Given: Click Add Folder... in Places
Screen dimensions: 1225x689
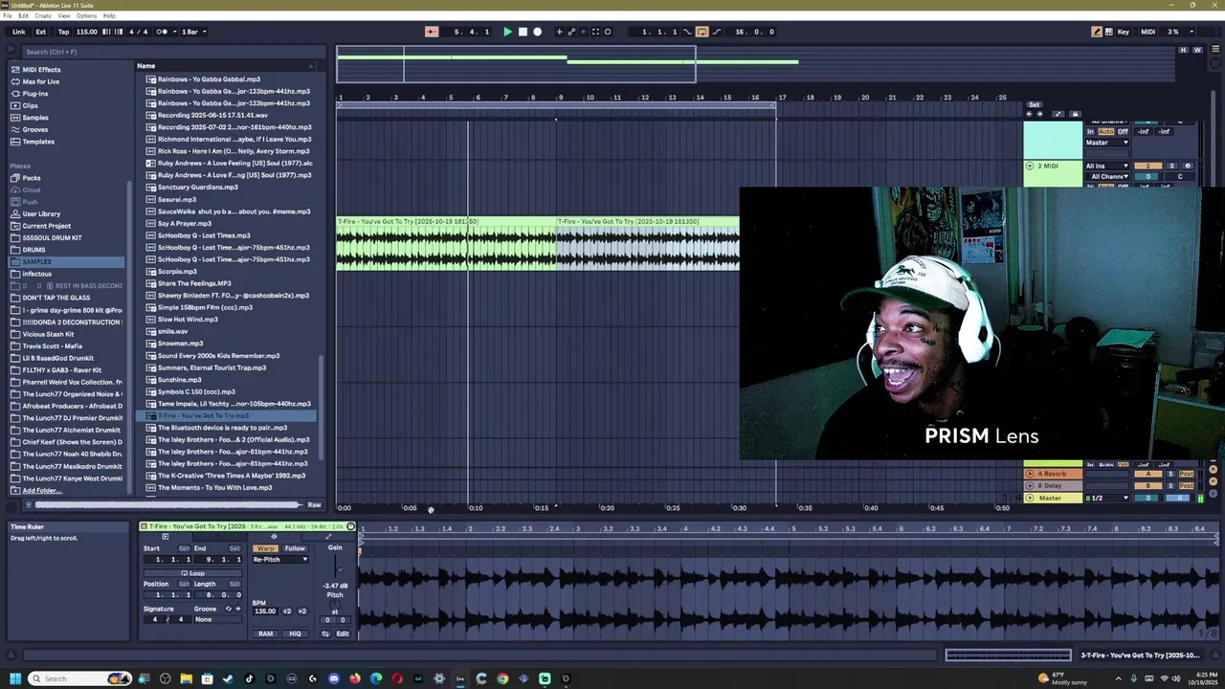Looking at the screenshot, I should [x=41, y=490].
